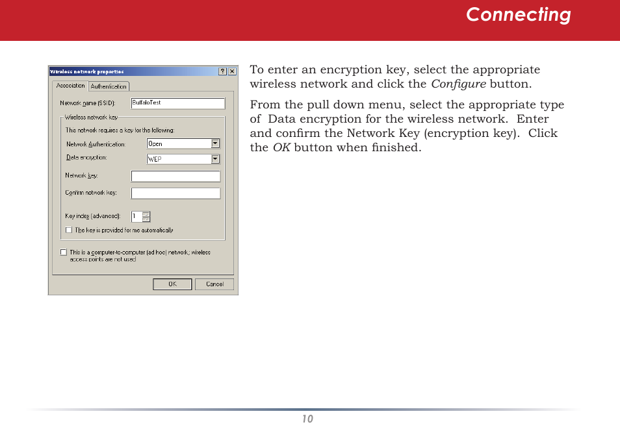Close the Wireless network properties dialog
The width and height of the screenshot is (620, 429).
232,71
